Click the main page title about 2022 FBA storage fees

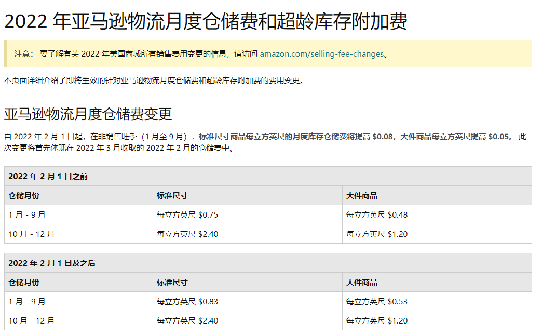point(206,22)
